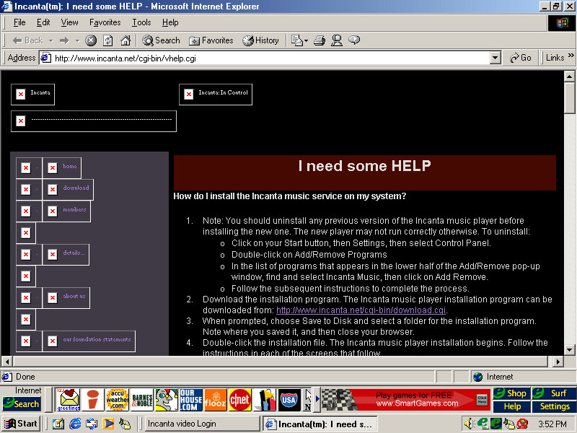Open the Mail button dropdown arrow

click(306, 40)
